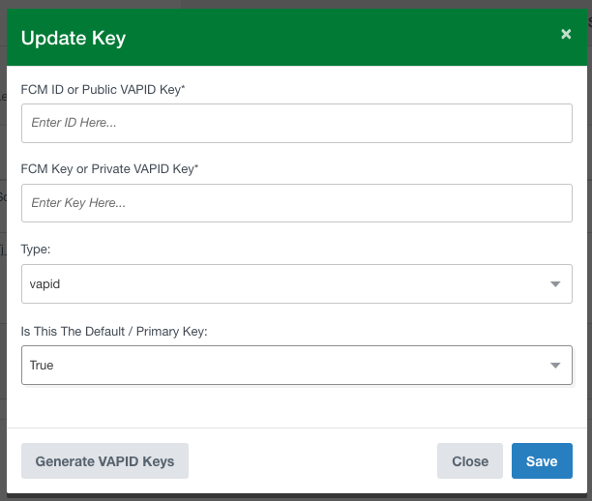Click the gray Close button
592x501 pixels.
pyautogui.click(x=469, y=461)
